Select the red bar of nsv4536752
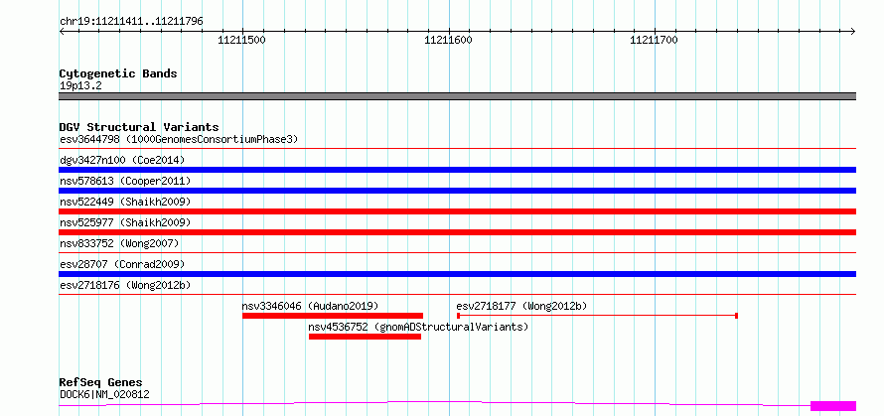 (365, 337)
